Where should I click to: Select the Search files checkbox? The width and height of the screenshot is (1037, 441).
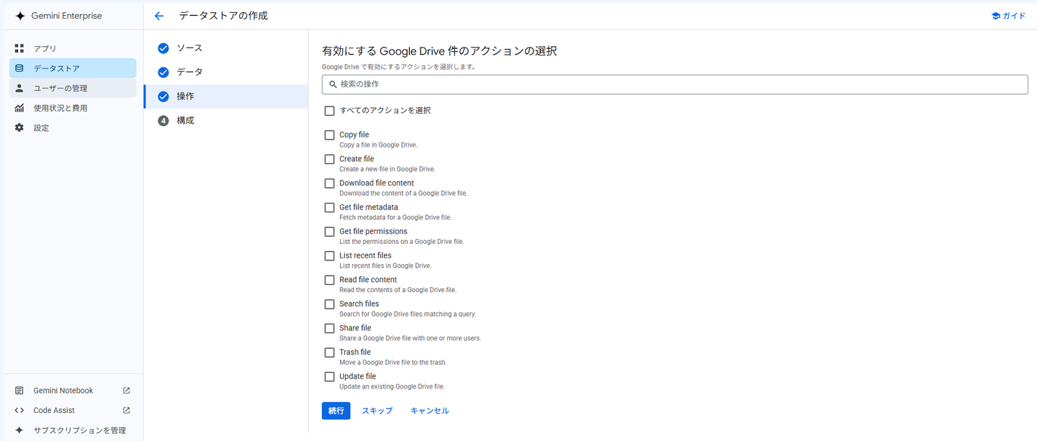click(x=330, y=304)
